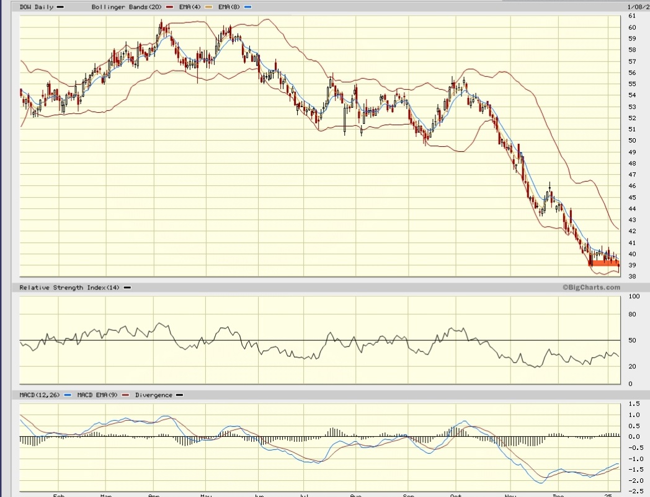The image size is (650, 497).
Task: Click the MACD axis value -0.5
Action: tap(636, 447)
